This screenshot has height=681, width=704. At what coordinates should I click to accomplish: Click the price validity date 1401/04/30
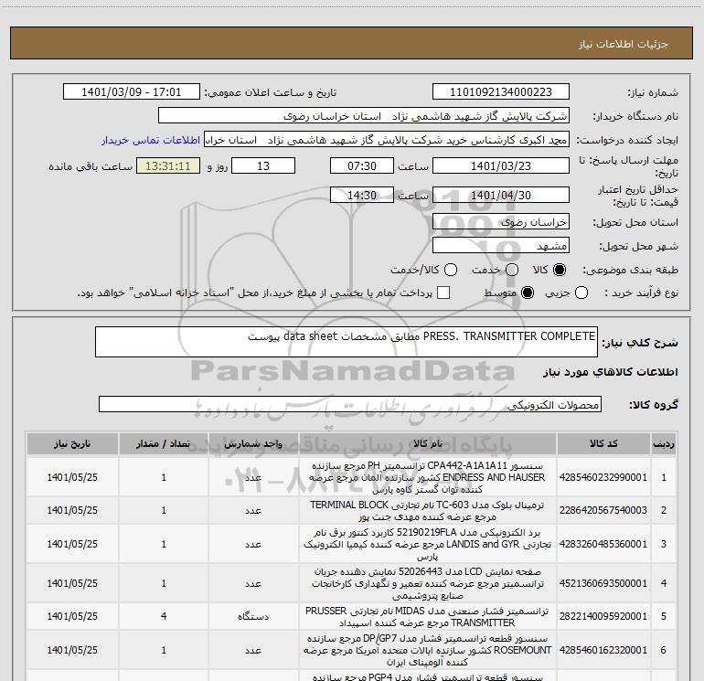tap(500, 196)
